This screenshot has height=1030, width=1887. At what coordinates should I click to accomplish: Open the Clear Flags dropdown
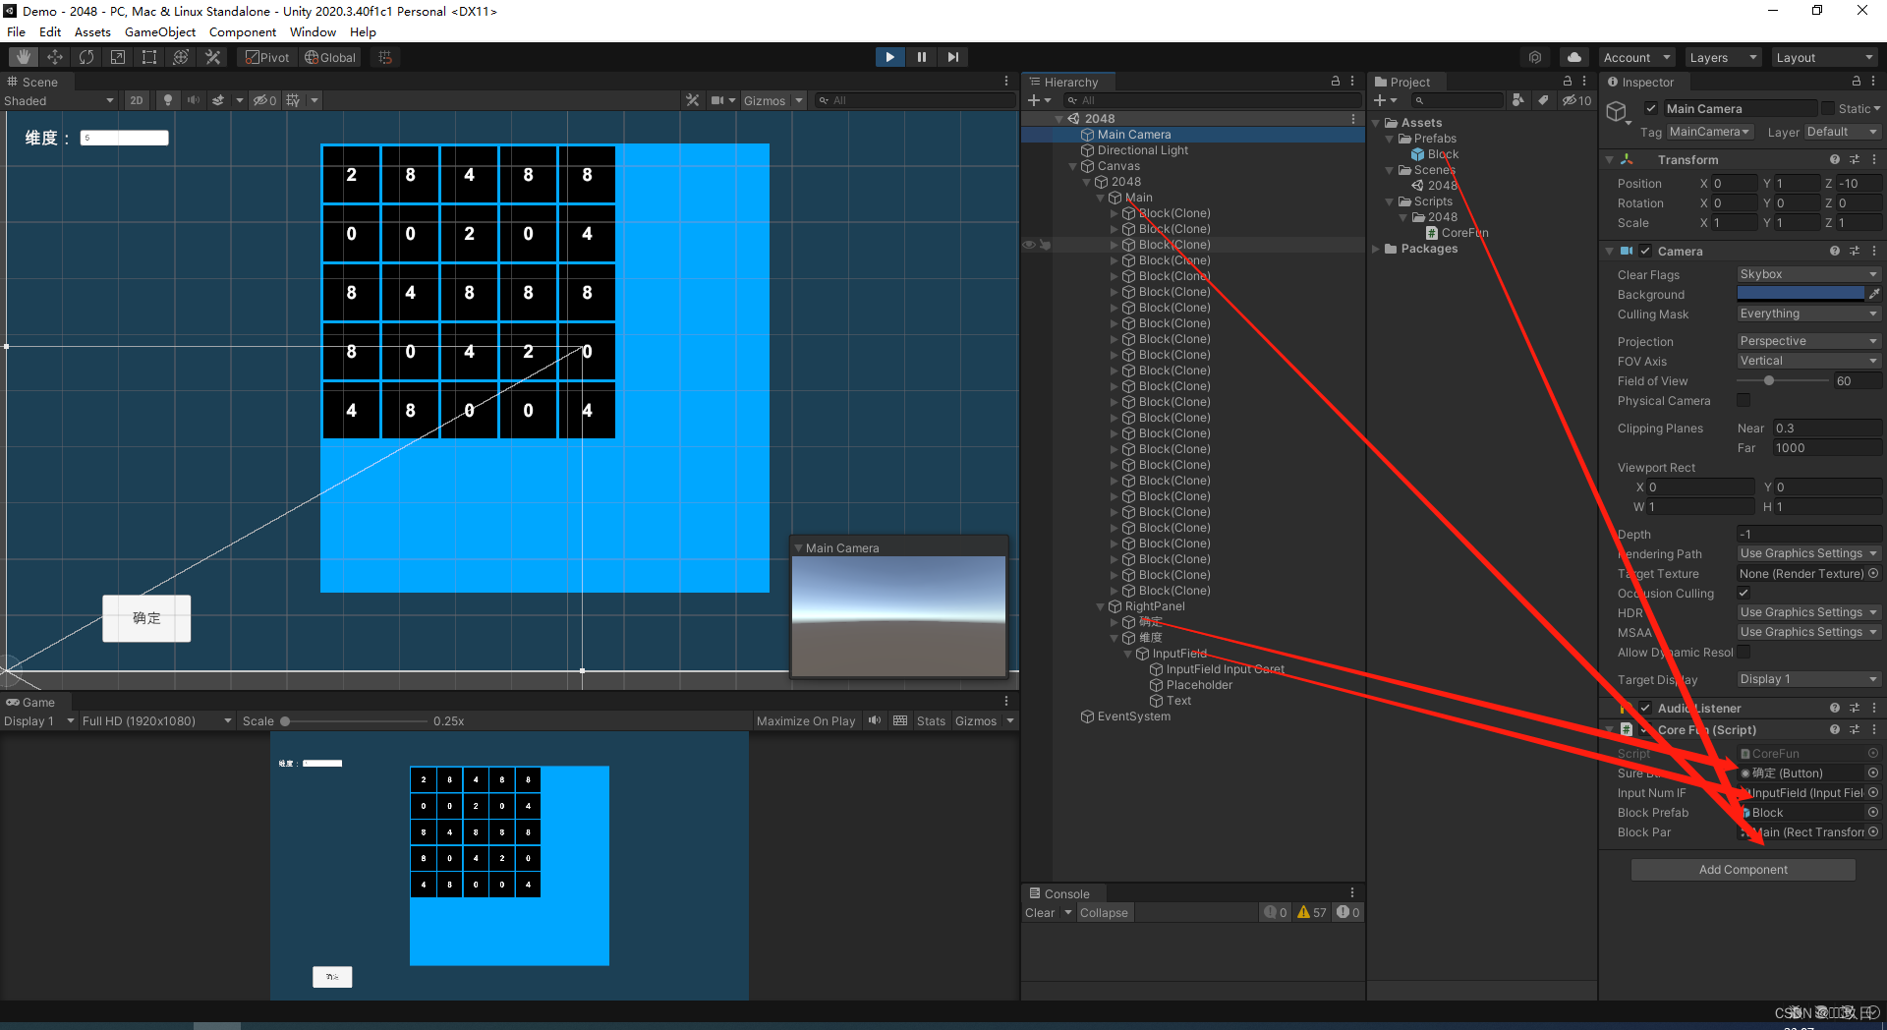click(1806, 274)
